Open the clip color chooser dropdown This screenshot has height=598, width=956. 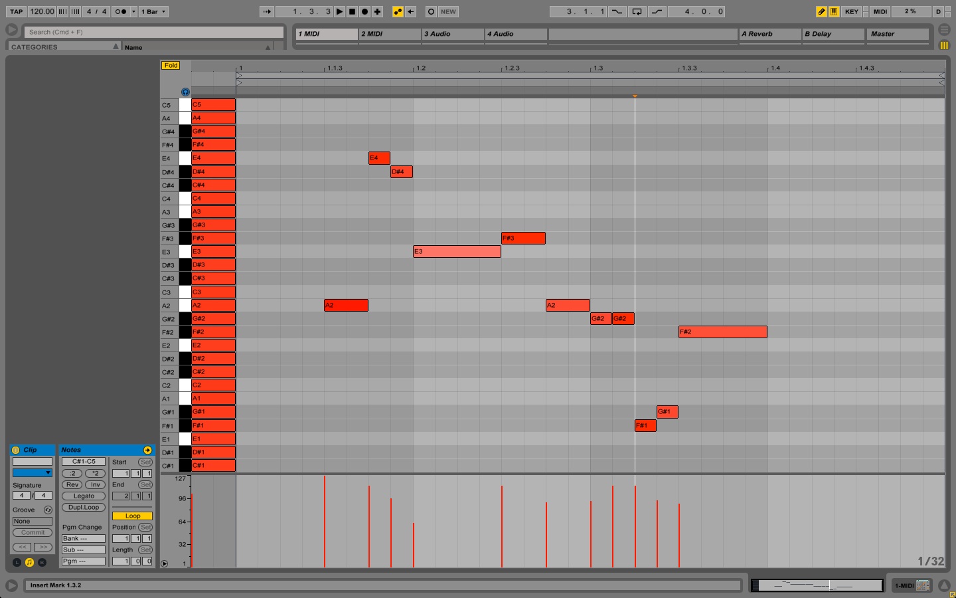[x=32, y=473]
